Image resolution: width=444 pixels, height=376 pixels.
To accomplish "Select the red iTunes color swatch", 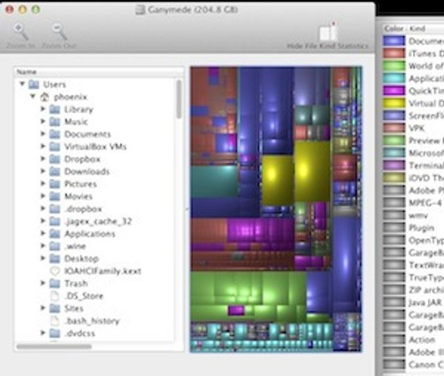I will 394,53.
